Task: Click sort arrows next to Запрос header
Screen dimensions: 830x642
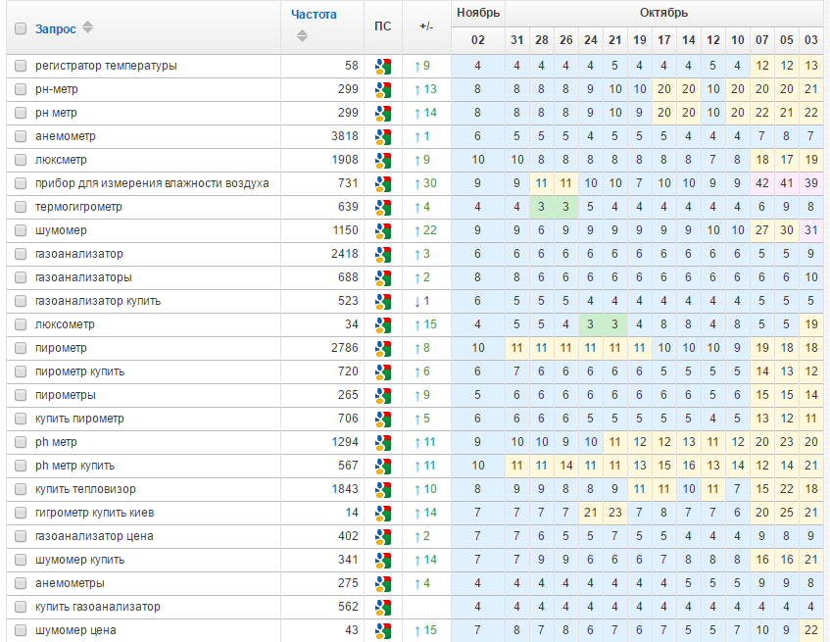Action: click(x=88, y=27)
